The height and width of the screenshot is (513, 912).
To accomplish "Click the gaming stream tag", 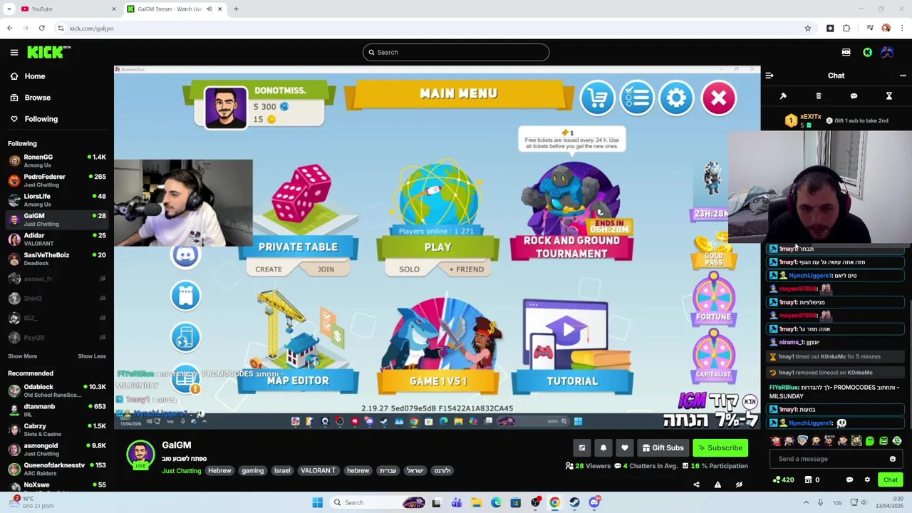I will coord(253,471).
